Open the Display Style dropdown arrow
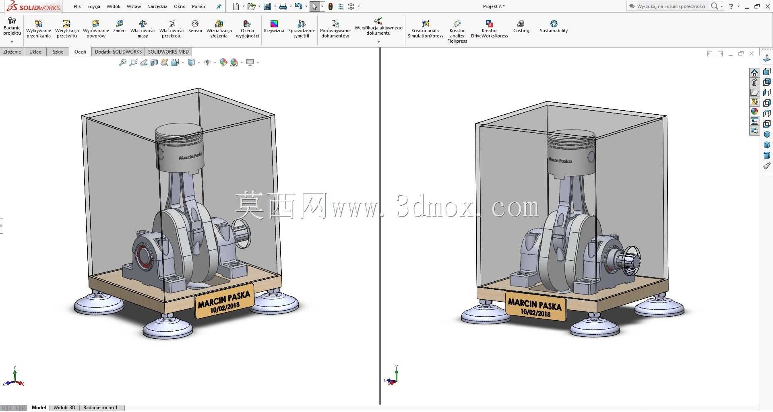773x412 pixels. pyautogui.click(x=199, y=62)
